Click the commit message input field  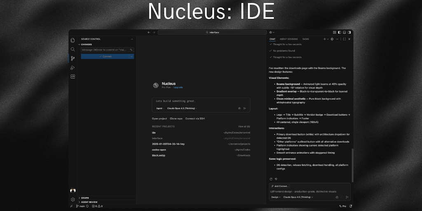tap(105, 50)
